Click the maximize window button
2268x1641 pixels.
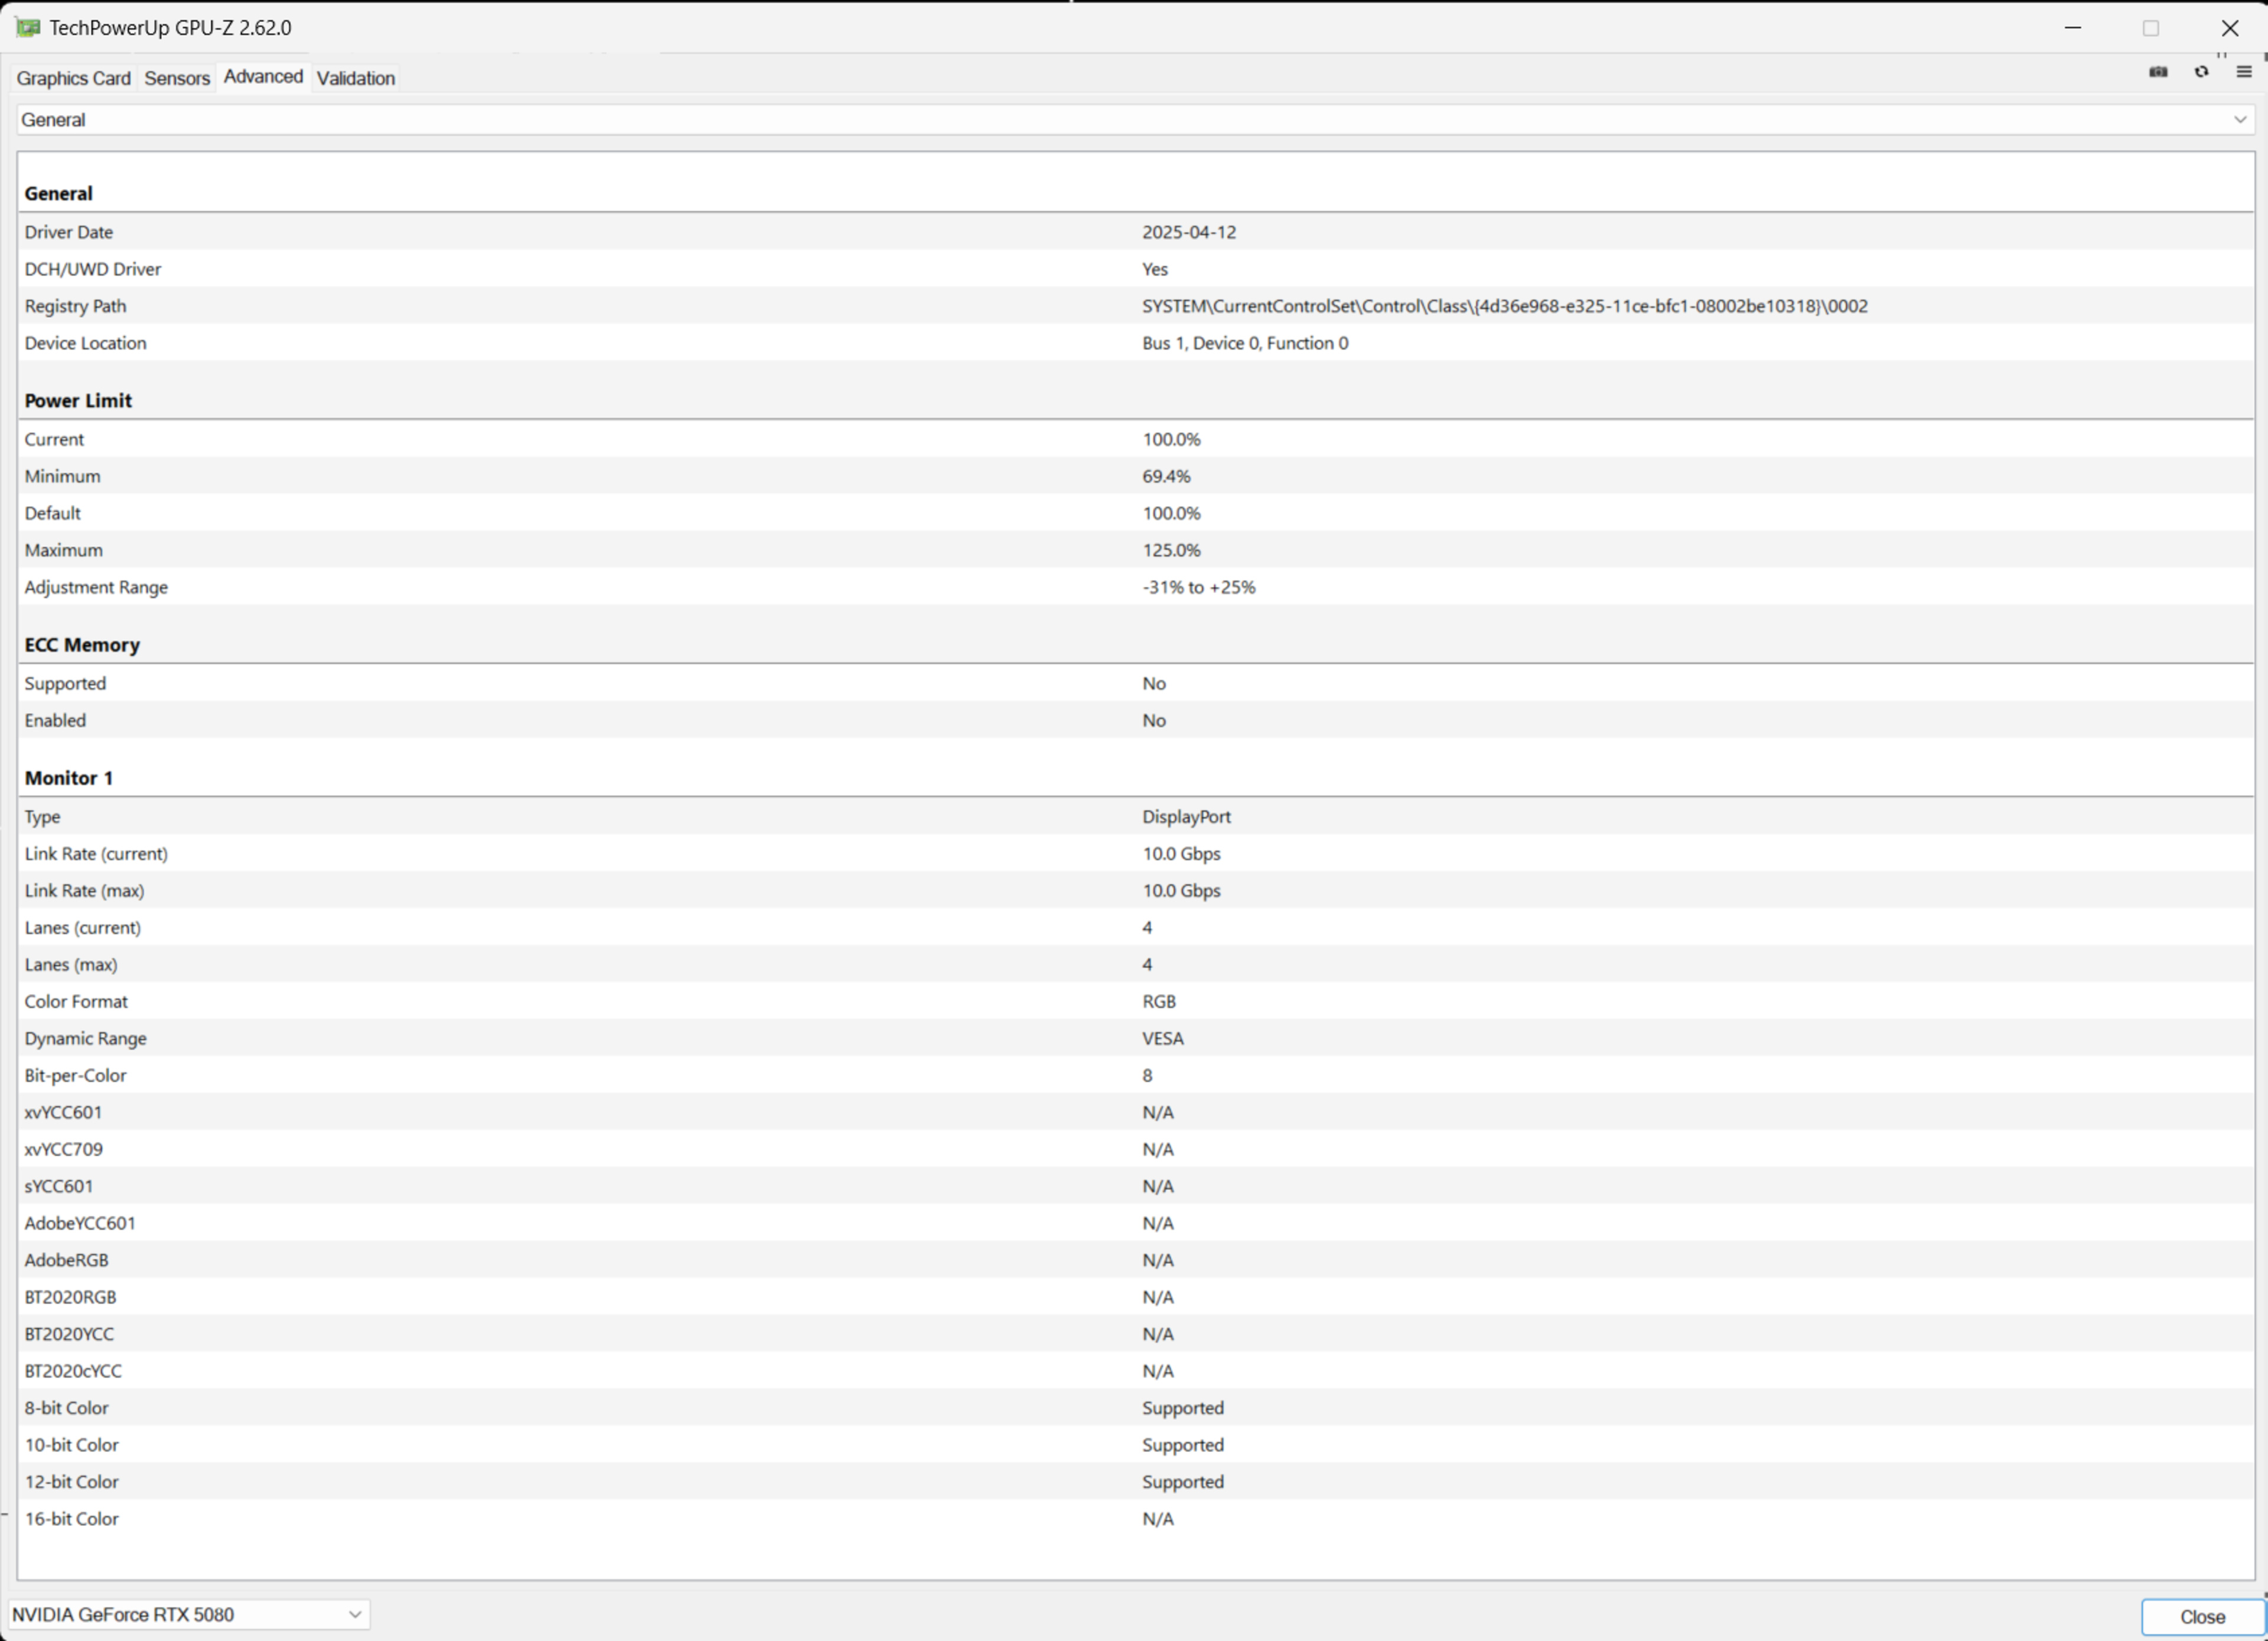coord(2151,28)
